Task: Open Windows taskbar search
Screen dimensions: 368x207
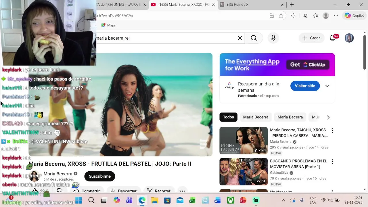Action: (91, 200)
